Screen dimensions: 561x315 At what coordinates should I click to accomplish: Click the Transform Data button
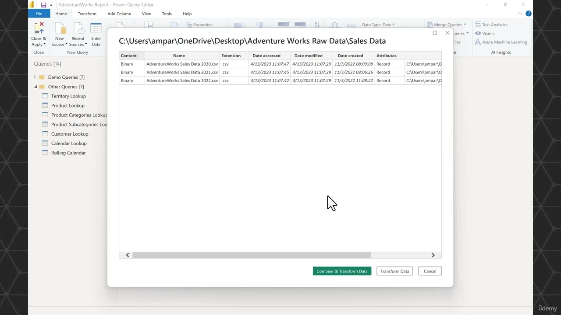click(394, 271)
